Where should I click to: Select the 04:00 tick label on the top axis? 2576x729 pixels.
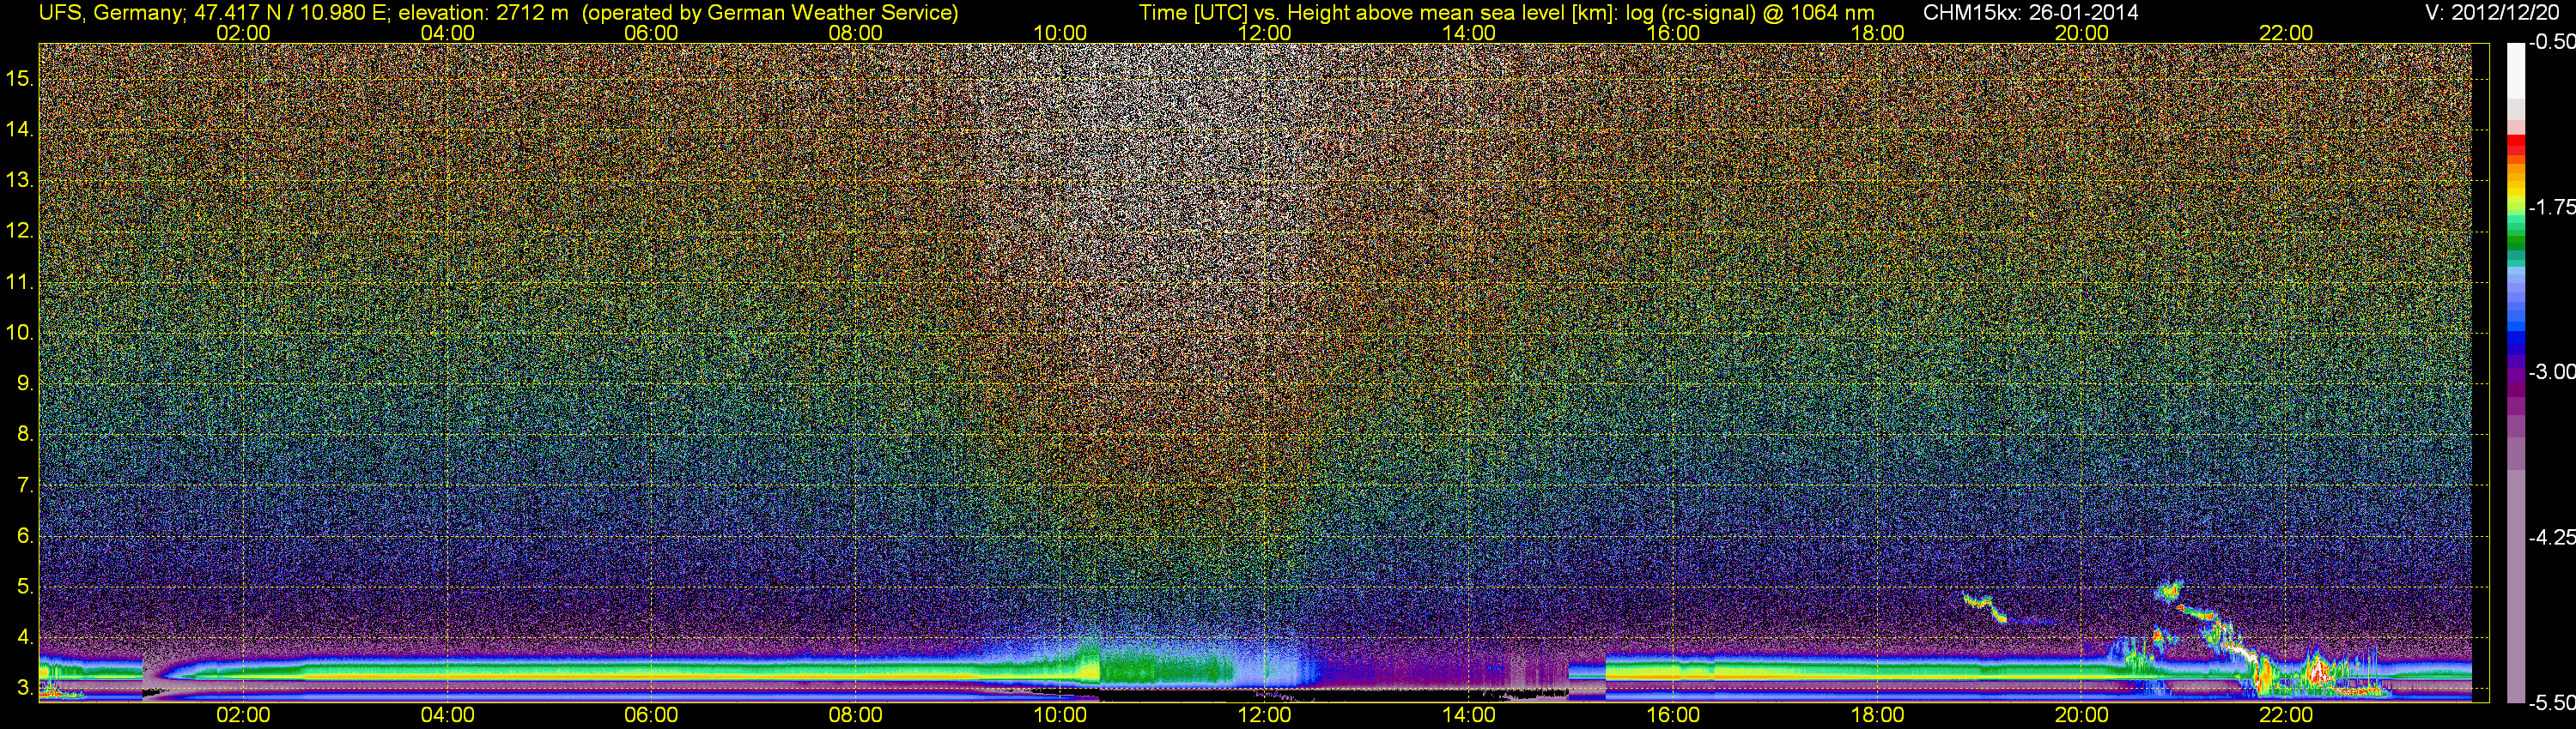(447, 33)
